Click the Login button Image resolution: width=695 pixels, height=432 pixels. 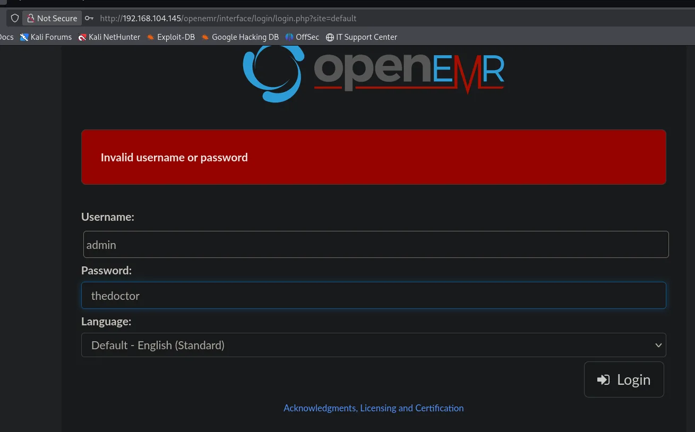tap(624, 379)
